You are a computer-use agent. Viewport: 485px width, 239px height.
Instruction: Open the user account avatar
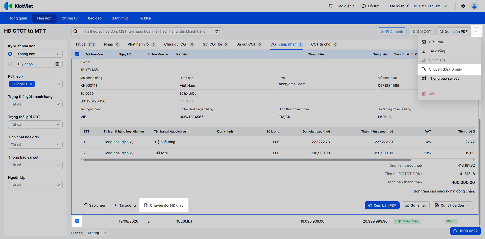pyautogui.click(x=474, y=6)
